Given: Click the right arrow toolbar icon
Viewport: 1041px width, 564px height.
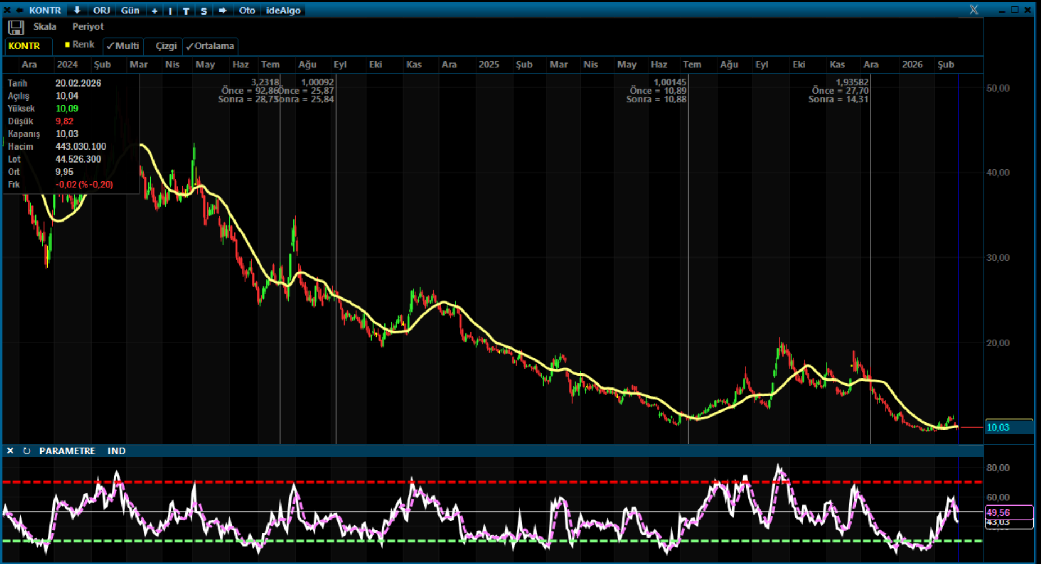Looking at the screenshot, I should coord(223,11).
